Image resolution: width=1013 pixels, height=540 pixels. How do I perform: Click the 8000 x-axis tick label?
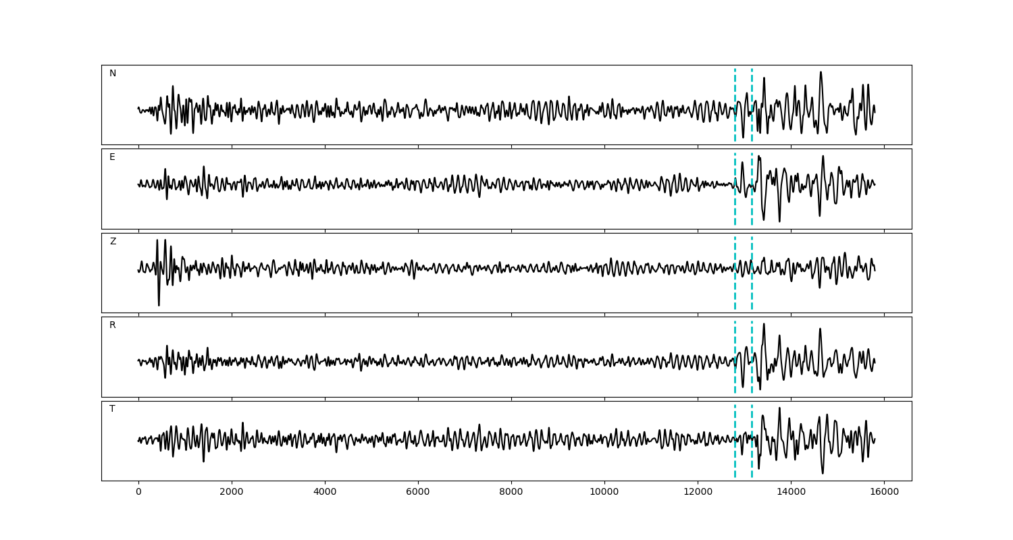[x=511, y=493]
